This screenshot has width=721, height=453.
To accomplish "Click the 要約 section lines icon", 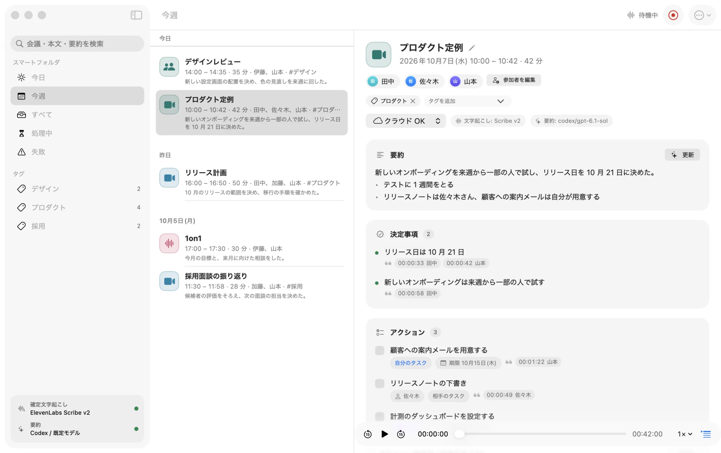I will [380, 155].
